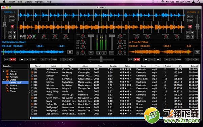Uncheck the Played box for Sydney Blu

[x=32, y=104]
